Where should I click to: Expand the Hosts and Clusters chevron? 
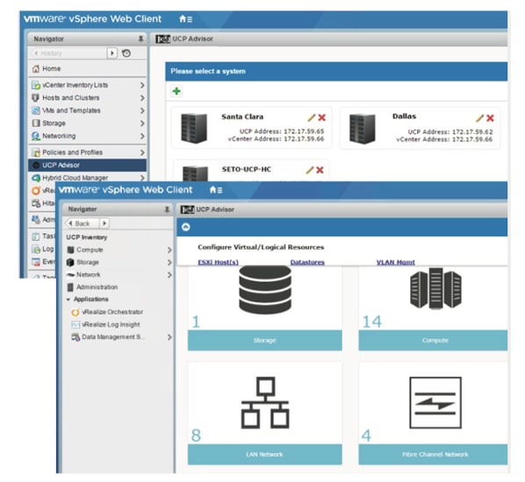point(142,98)
